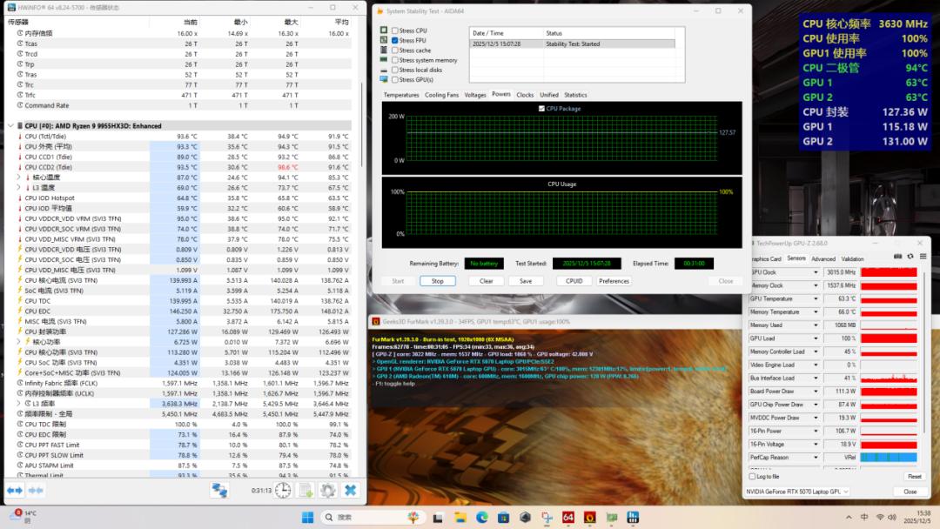Click GPU-Z screenshot camera icon
Viewport: 940px width, 529px height.
coord(899,257)
